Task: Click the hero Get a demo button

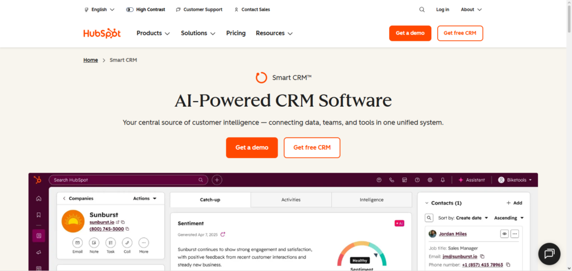Action: point(252,148)
